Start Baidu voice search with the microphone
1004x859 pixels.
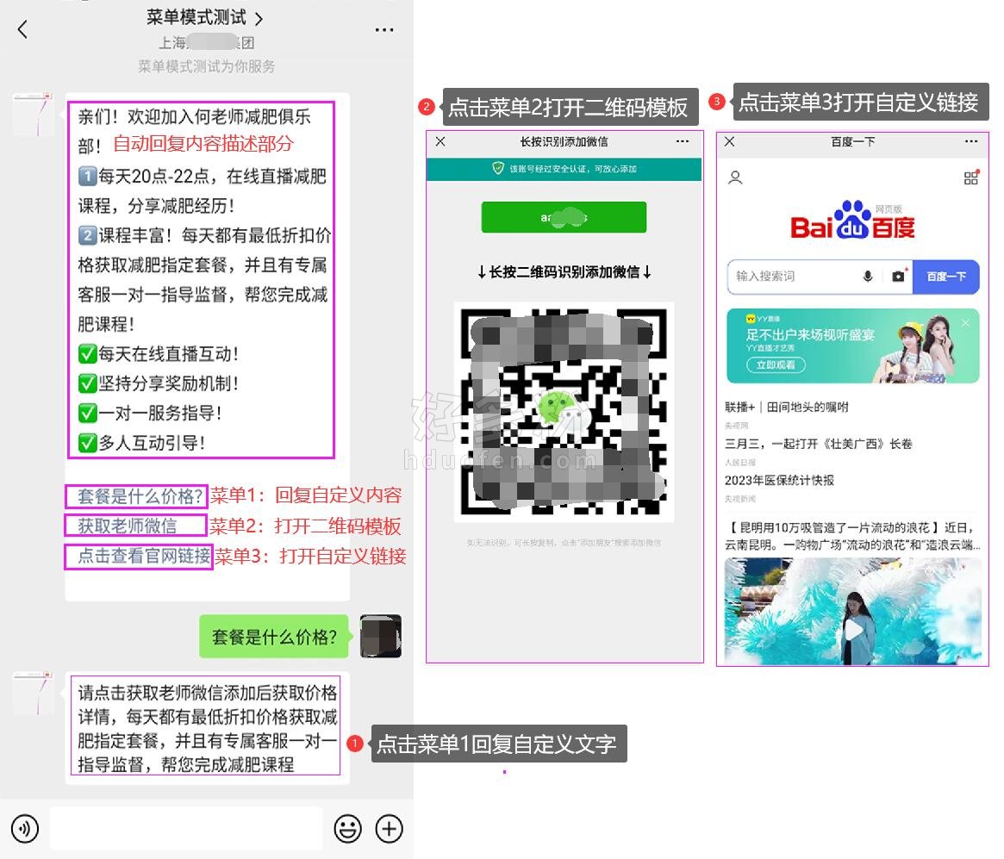tap(868, 277)
